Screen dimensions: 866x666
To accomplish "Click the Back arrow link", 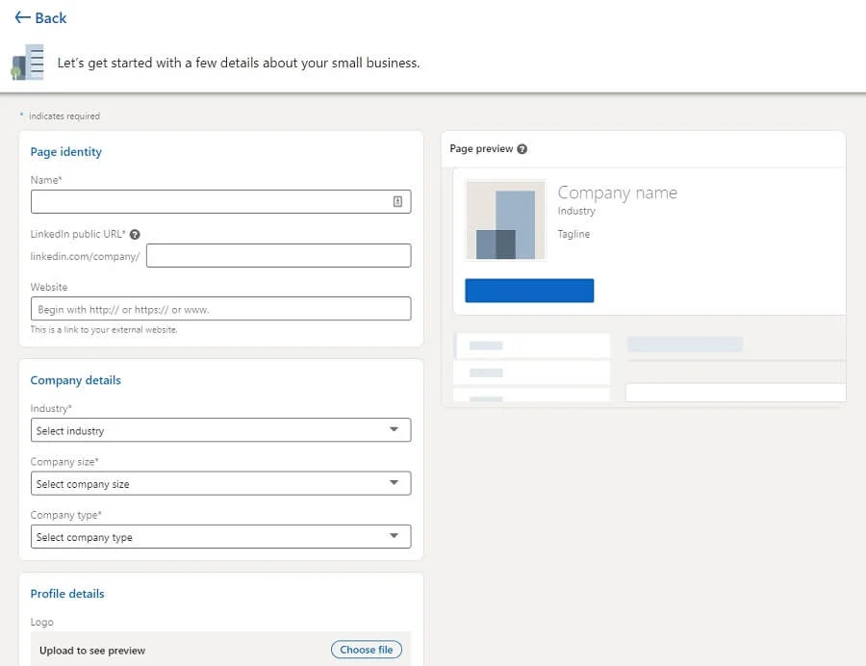I will click(x=40, y=18).
